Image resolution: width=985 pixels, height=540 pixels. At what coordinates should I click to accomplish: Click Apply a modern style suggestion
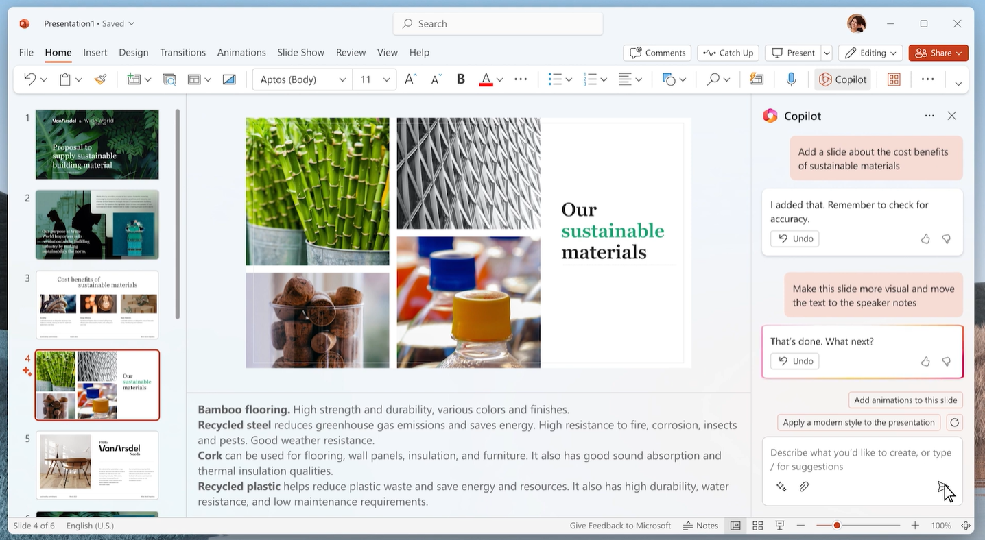pos(859,422)
